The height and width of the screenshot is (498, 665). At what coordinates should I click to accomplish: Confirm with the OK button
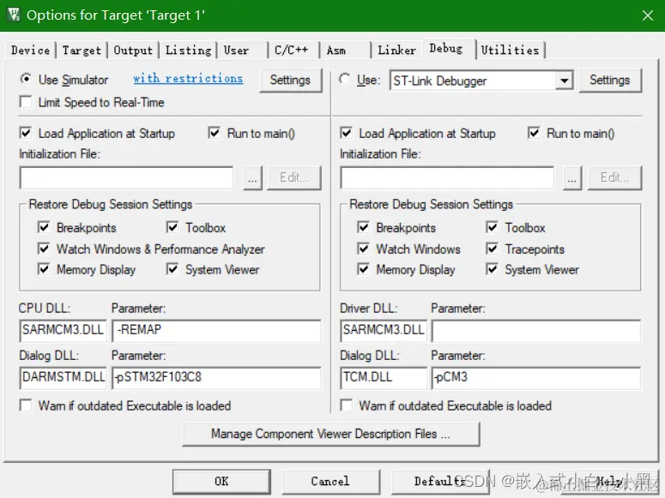[221, 482]
